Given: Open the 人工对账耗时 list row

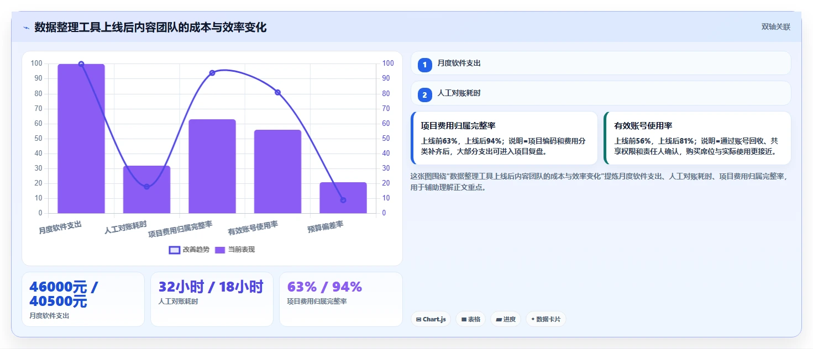Looking at the screenshot, I should (x=601, y=93).
